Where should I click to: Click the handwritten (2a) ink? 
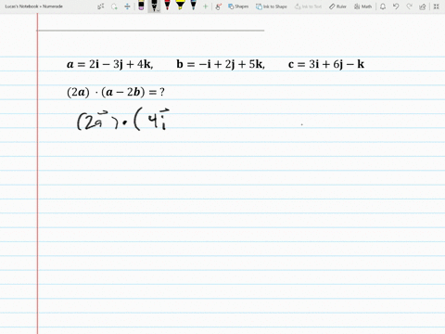pyautogui.click(x=97, y=121)
